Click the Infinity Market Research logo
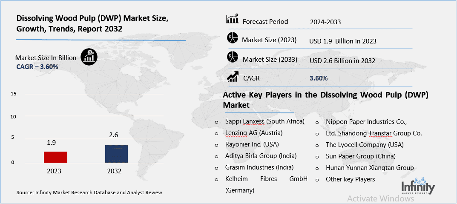Screen dimensions: 457x204 (418, 187)
